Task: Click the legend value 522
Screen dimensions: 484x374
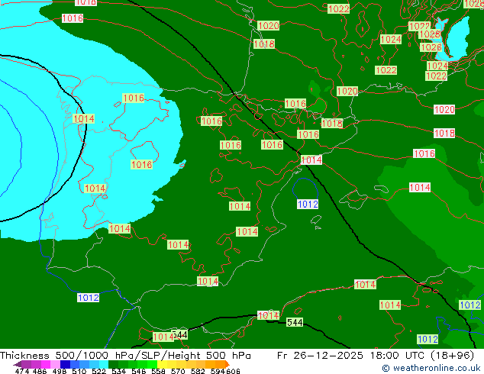Action: (x=98, y=371)
